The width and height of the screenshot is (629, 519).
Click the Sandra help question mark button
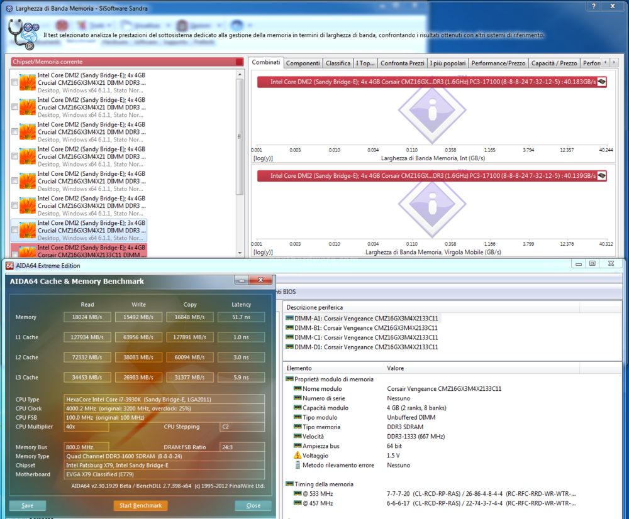click(594, 6)
